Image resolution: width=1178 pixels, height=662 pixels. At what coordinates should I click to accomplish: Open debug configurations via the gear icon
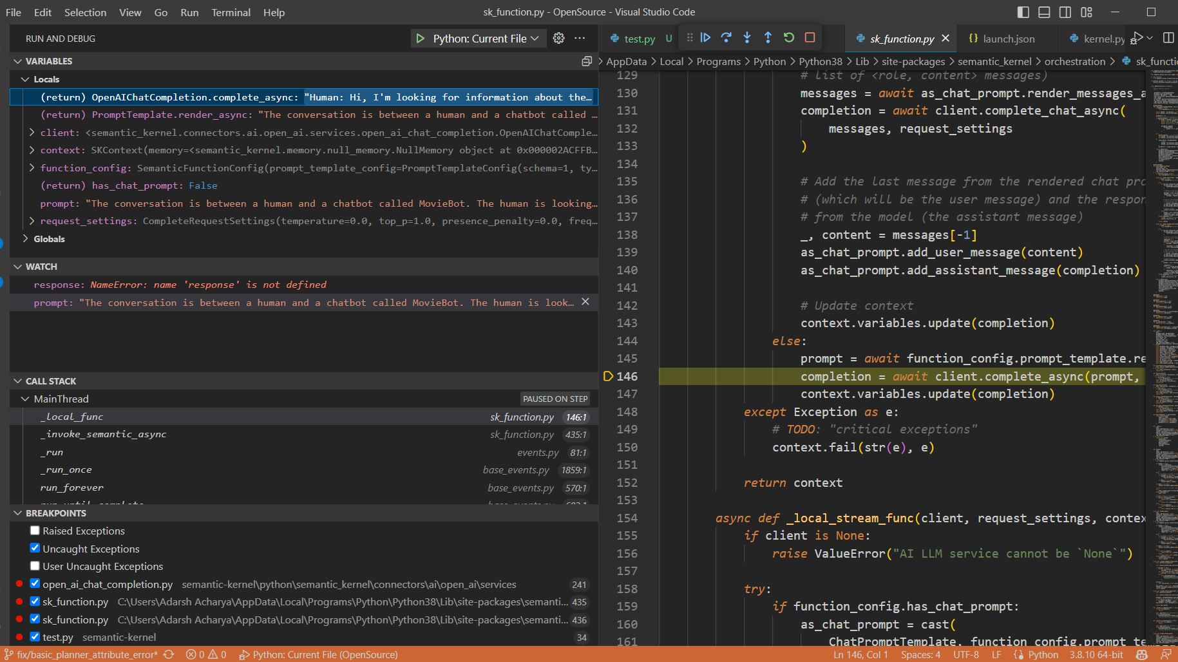(x=558, y=38)
